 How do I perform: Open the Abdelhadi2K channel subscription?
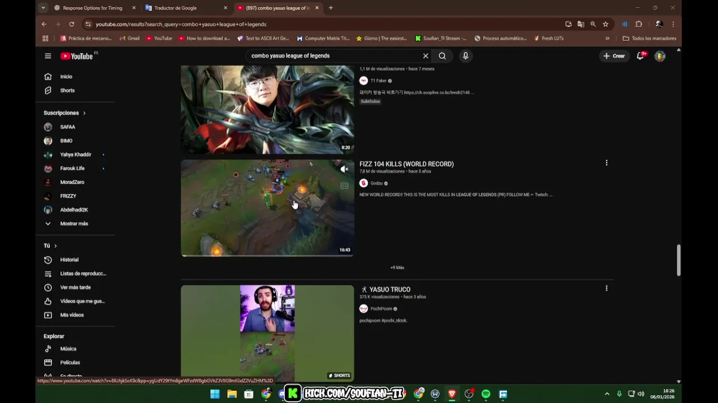(75, 210)
